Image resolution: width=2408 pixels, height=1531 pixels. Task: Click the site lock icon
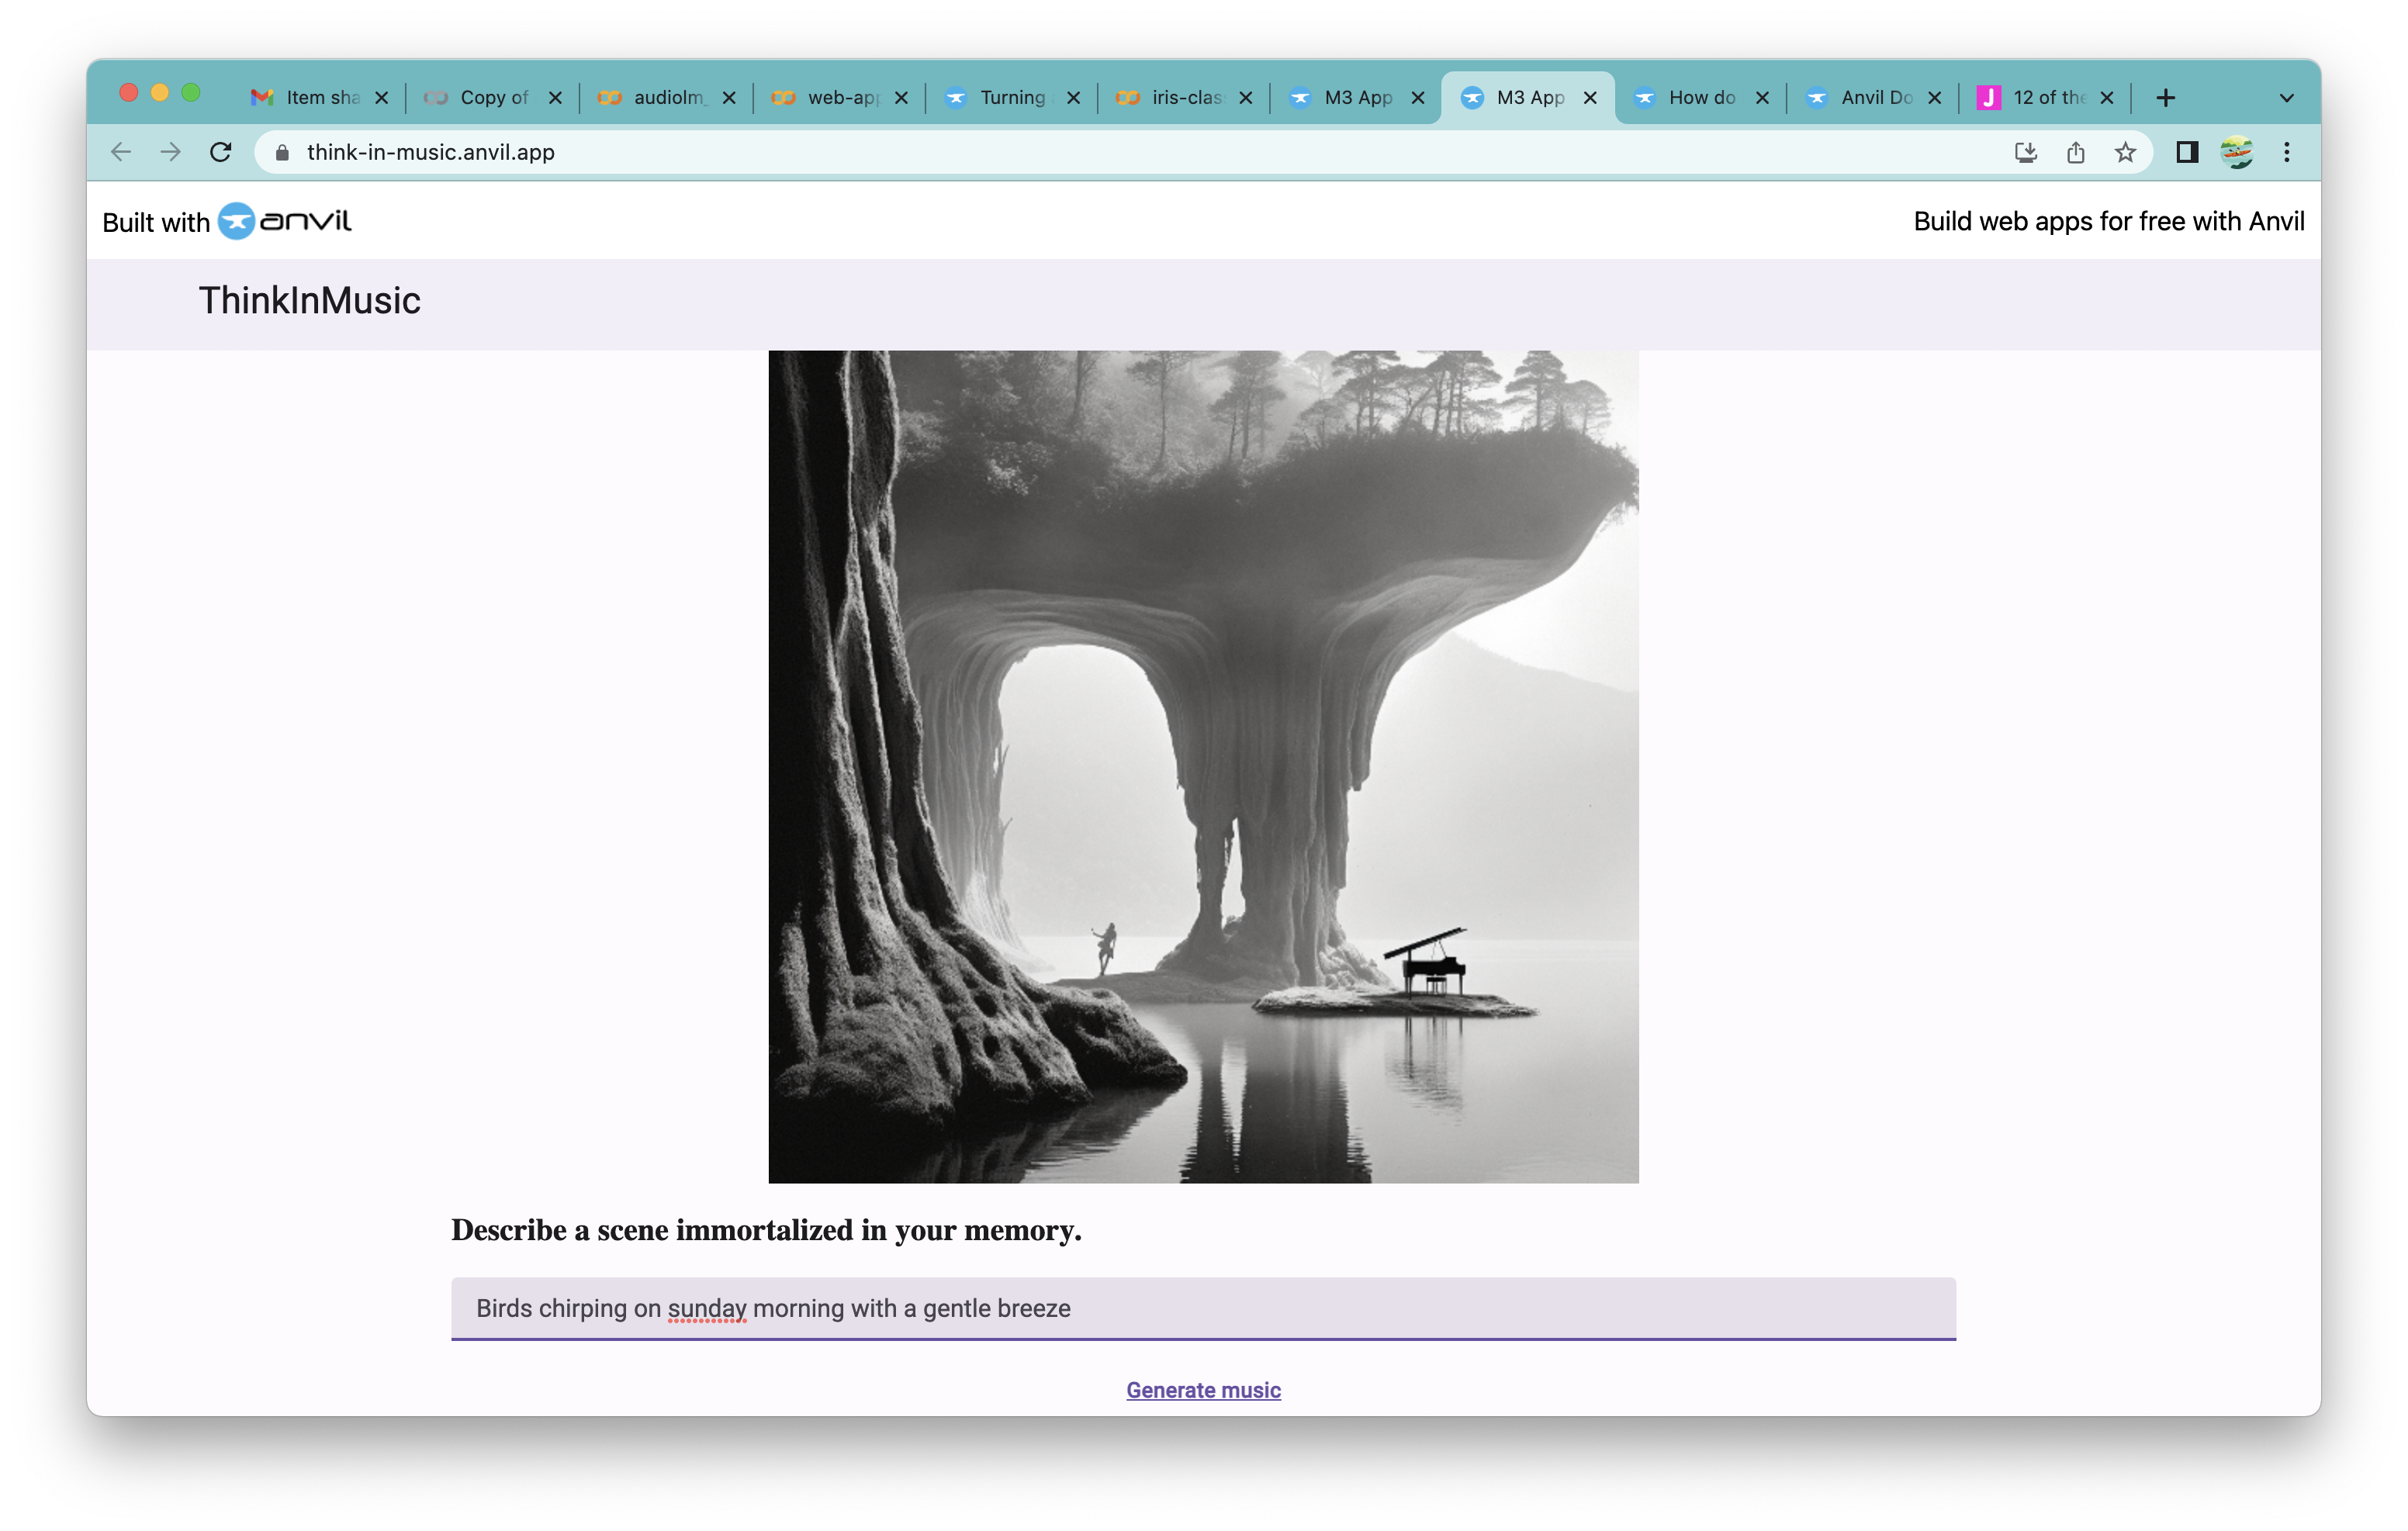(282, 152)
